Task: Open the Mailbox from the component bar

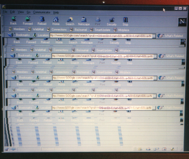Action: click(148, 149)
